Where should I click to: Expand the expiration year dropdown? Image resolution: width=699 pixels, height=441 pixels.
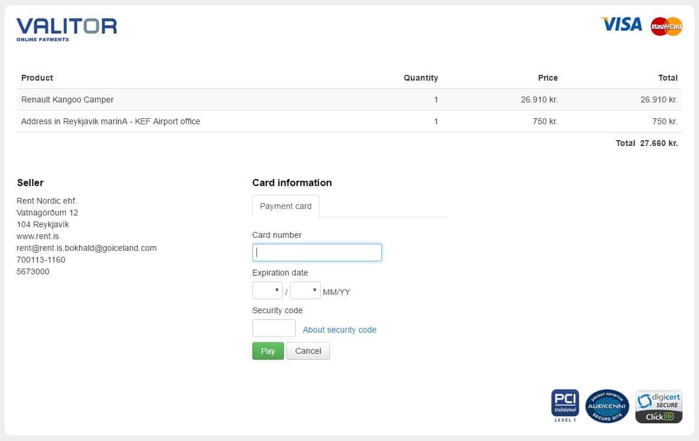pyautogui.click(x=305, y=290)
